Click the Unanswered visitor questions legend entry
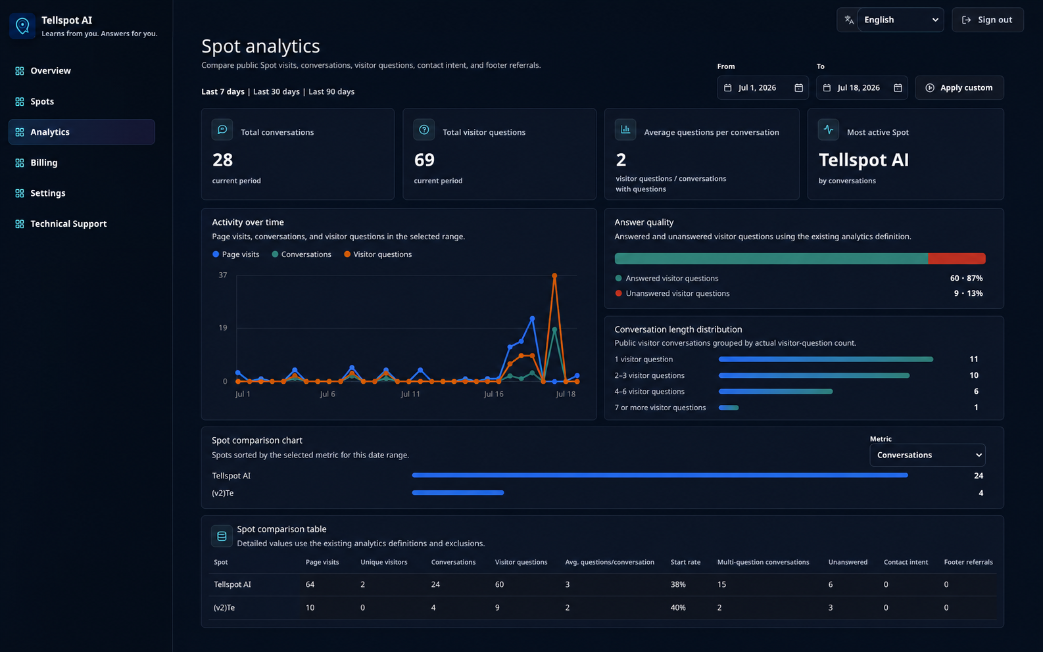The width and height of the screenshot is (1043, 652). coord(672,294)
